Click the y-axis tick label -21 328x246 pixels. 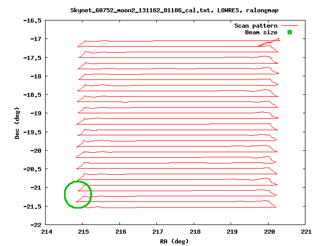click(36, 188)
